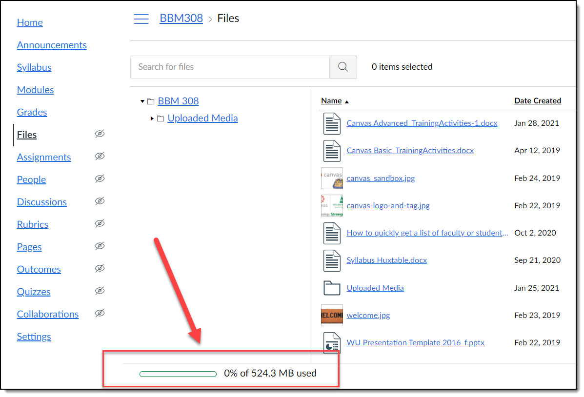Open People in course navigation
This screenshot has height=397, width=584.
click(x=31, y=179)
